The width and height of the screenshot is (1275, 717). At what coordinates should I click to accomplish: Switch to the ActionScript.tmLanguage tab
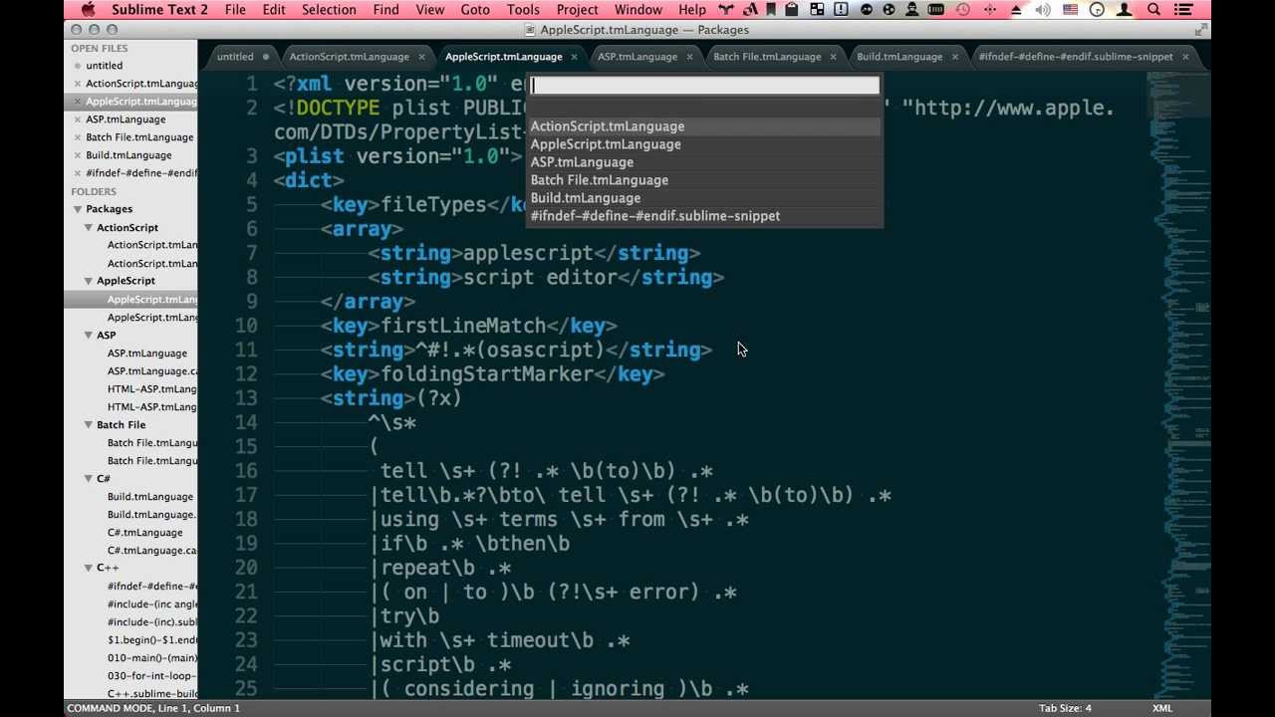pyautogui.click(x=349, y=57)
